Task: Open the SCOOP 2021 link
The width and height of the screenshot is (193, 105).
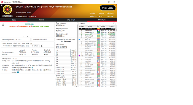Action: tap(29, 24)
